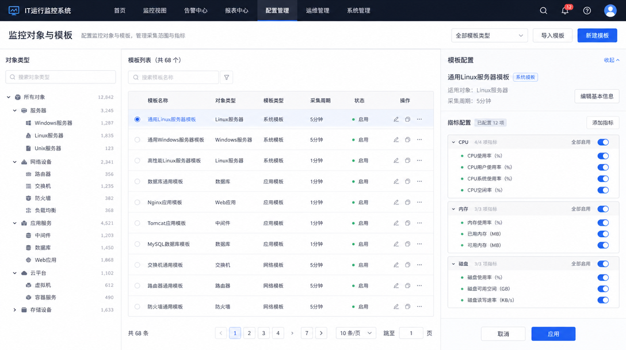This screenshot has height=350, width=626.
Task: Select 路由器 in object type tree
Action: (43, 174)
